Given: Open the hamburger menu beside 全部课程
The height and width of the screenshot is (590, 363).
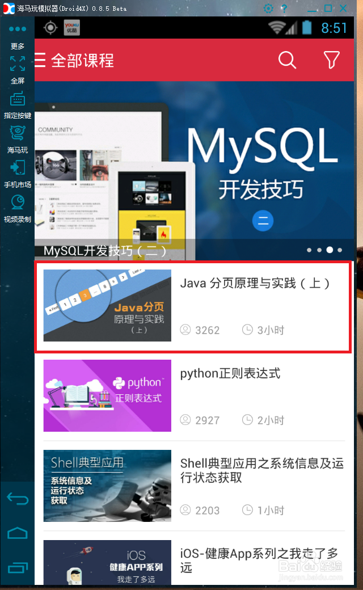Looking at the screenshot, I should 40,60.
